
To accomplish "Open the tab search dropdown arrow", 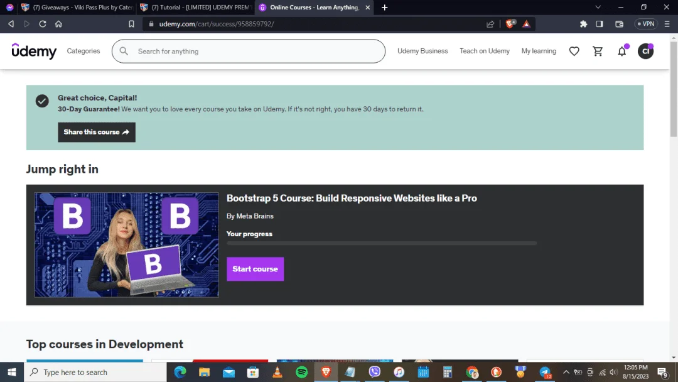I will 598,8.
